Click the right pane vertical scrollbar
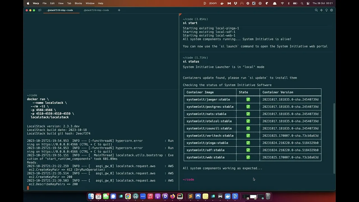 tap(334, 137)
